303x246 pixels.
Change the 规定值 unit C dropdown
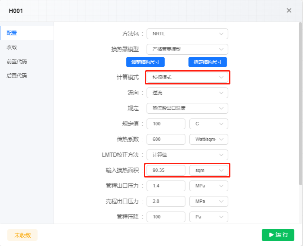[209, 124]
